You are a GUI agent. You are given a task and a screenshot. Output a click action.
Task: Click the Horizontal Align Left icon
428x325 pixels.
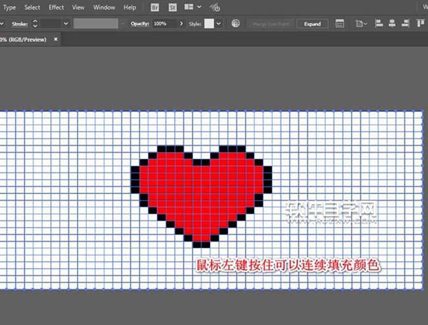click(x=379, y=23)
